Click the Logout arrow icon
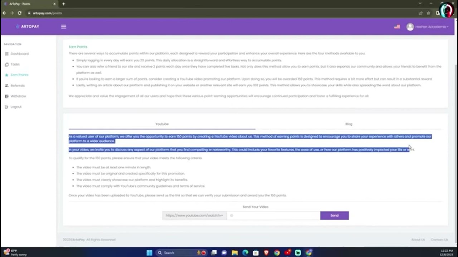 [7, 107]
